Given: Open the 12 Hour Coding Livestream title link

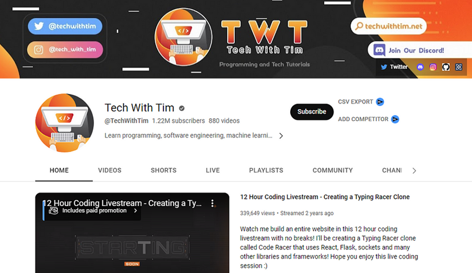Looking at the screenshot, I should (325, 197).
